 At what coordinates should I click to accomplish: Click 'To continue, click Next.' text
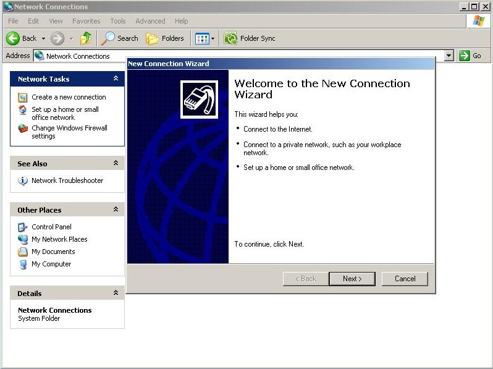(269, 244)
